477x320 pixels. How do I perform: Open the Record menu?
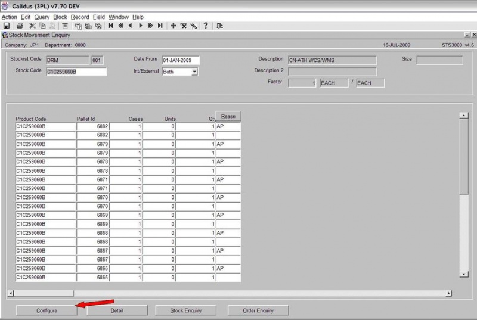coord(80,17)
